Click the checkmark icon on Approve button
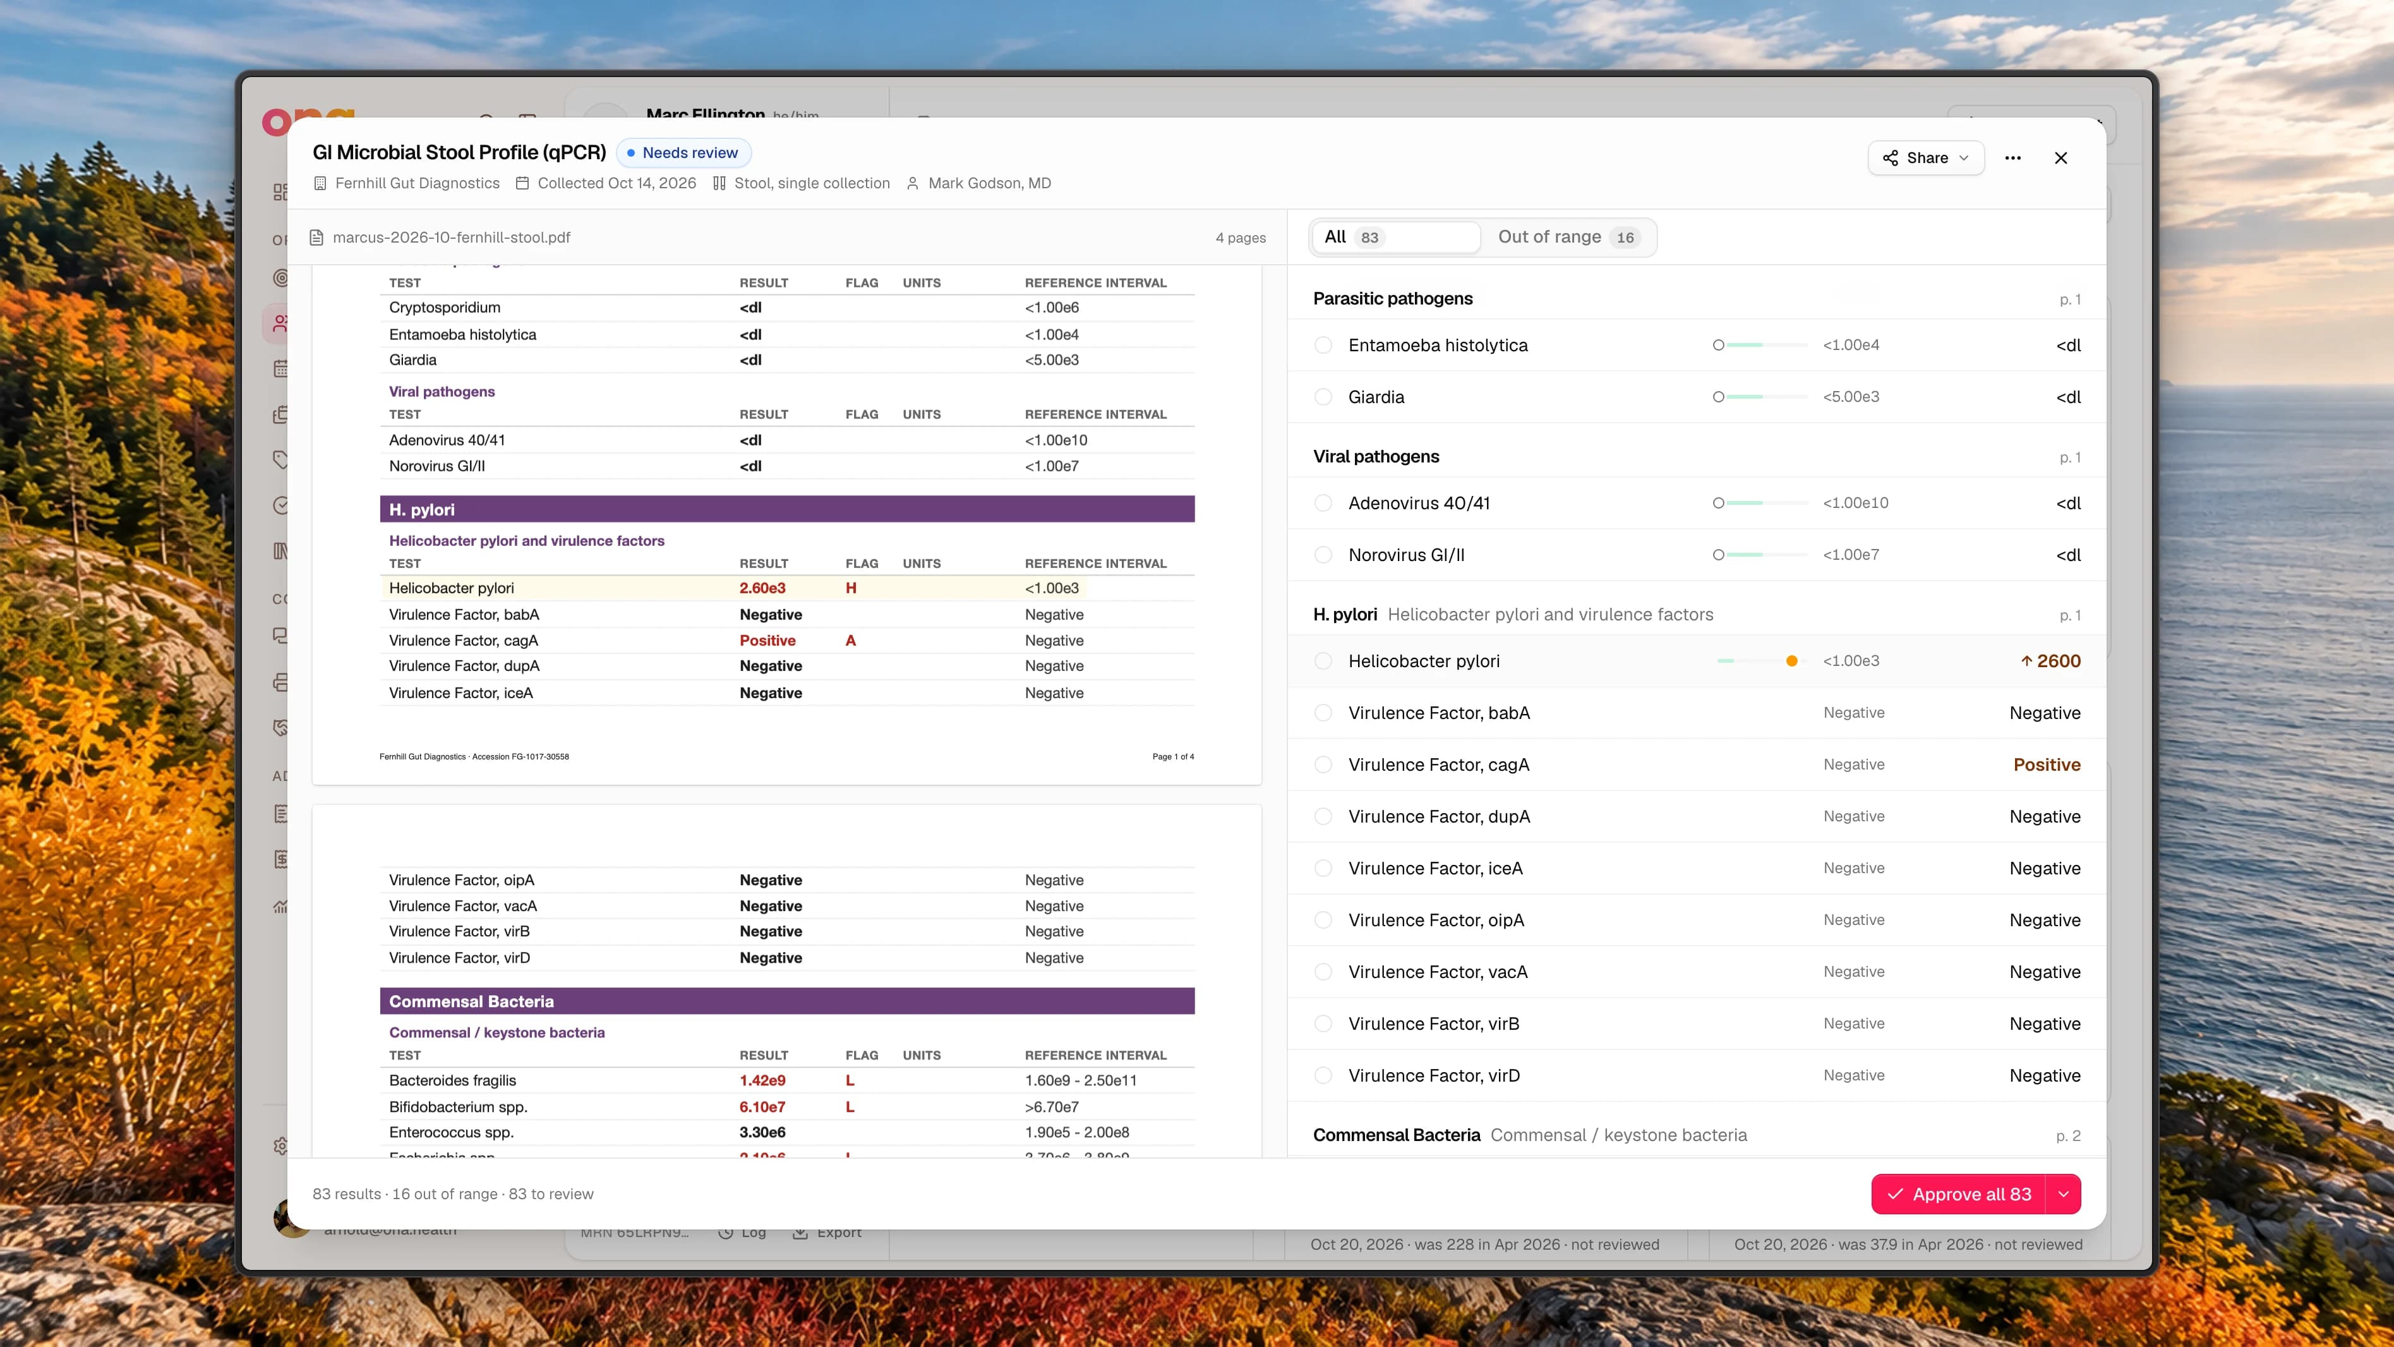The image size is (2394, 1347). tap(1895, 1193)
